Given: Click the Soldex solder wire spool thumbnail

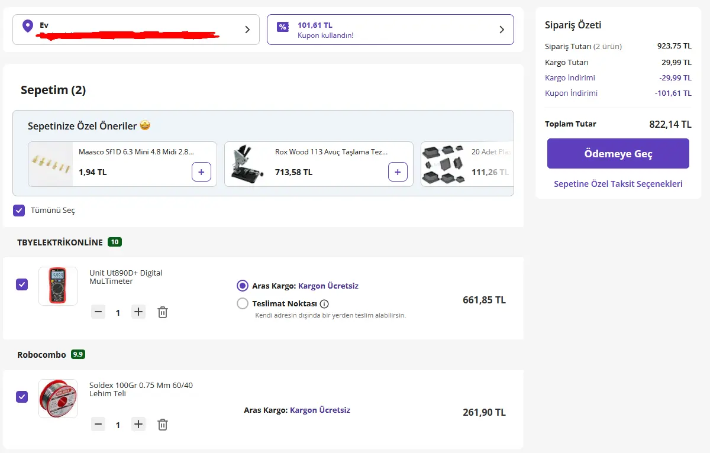Looking at the screenshot, I should 58,399.
